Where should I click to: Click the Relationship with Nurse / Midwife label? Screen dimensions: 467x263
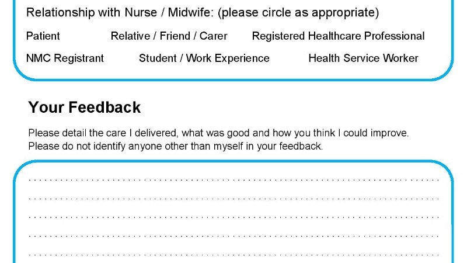click(120, 12)
